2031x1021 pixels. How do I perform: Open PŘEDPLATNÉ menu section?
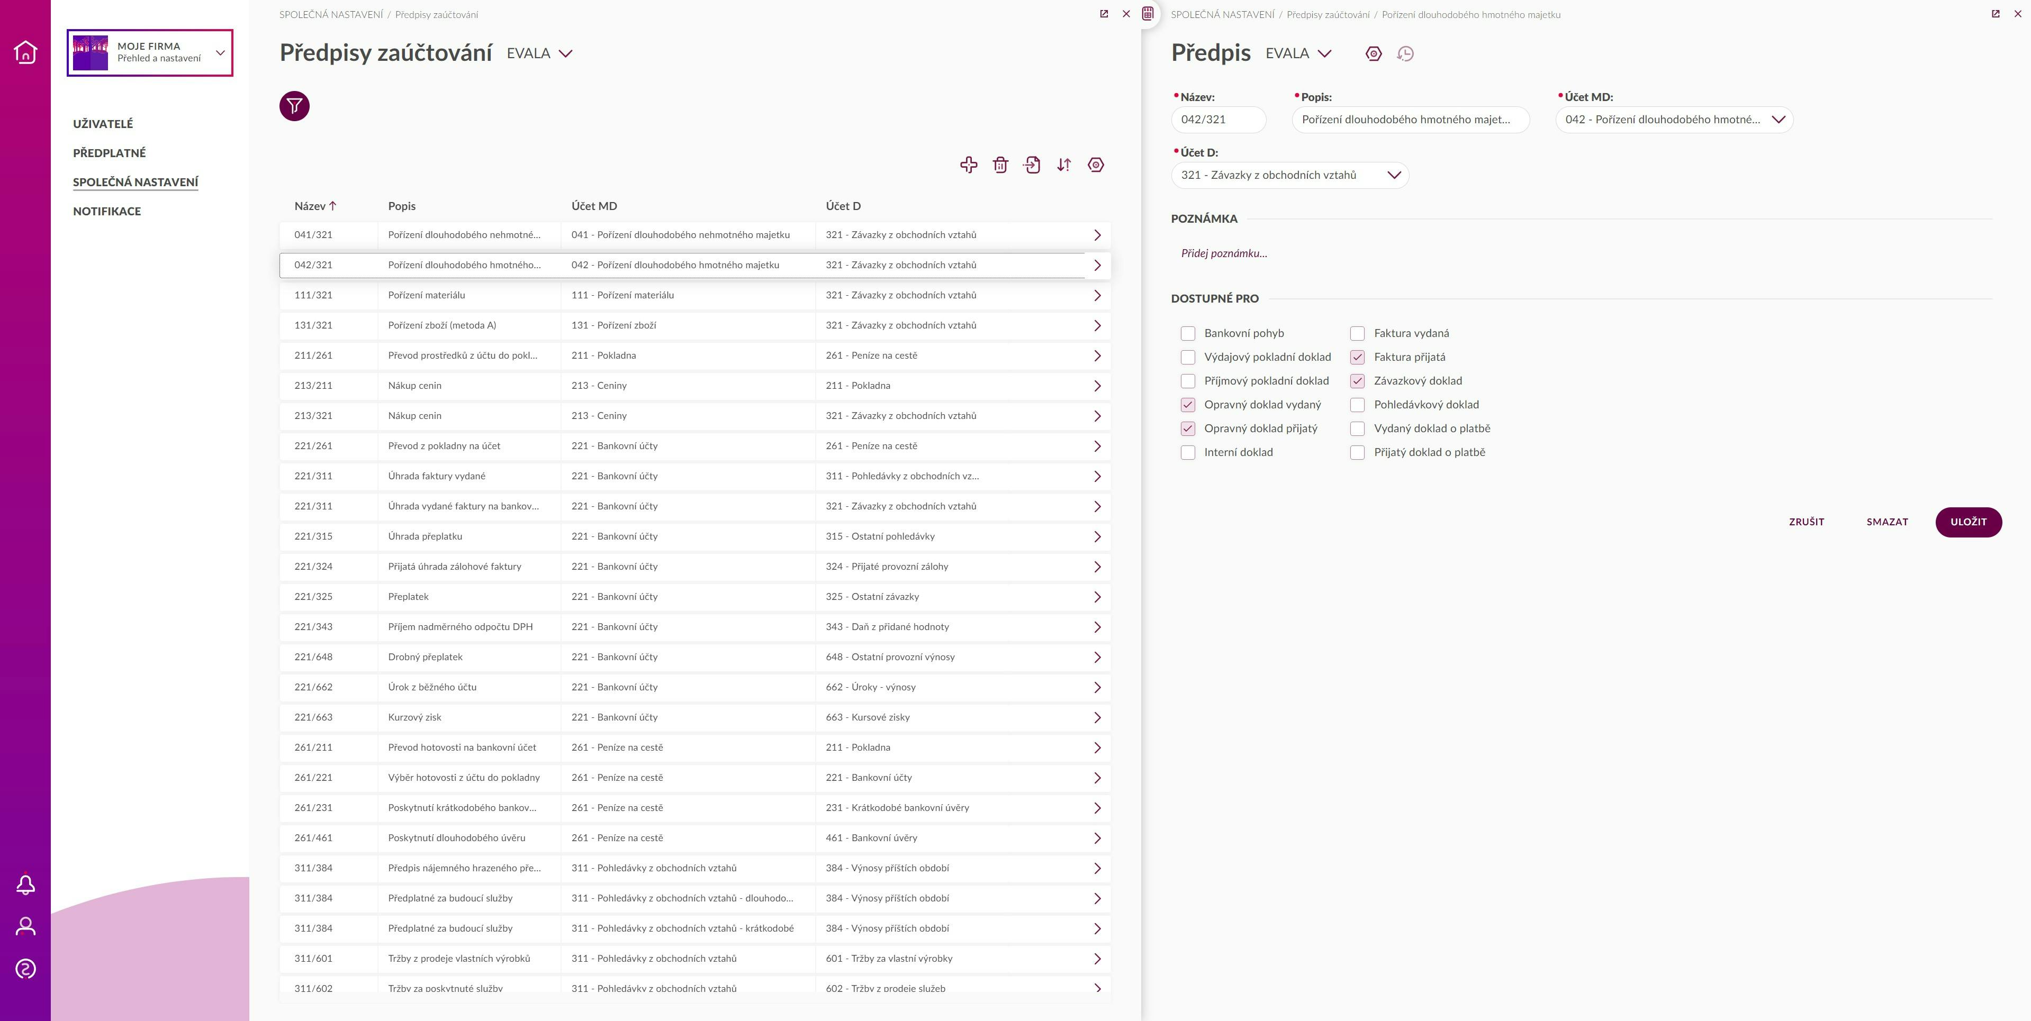point(109,153)
